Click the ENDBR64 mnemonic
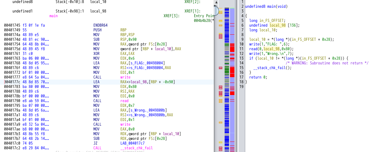The width and height of the screenshot is (370, 152). click(101, 25)
